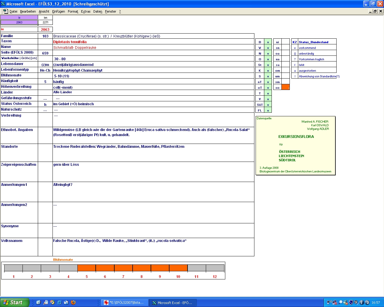384x307 pixels.
Task: Click the Microsoft Excel taskbar button
Action: coord(173,303)
